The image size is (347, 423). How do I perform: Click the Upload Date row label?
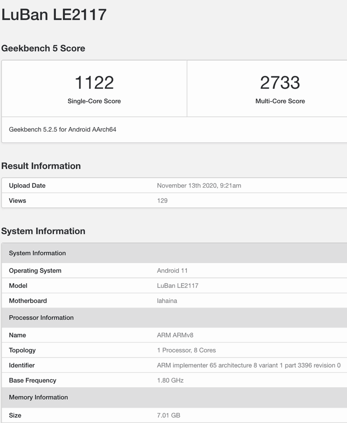click(27, 186)
